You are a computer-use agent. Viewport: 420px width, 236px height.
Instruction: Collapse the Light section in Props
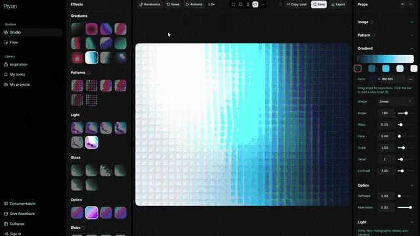click(x=412, y=222)
